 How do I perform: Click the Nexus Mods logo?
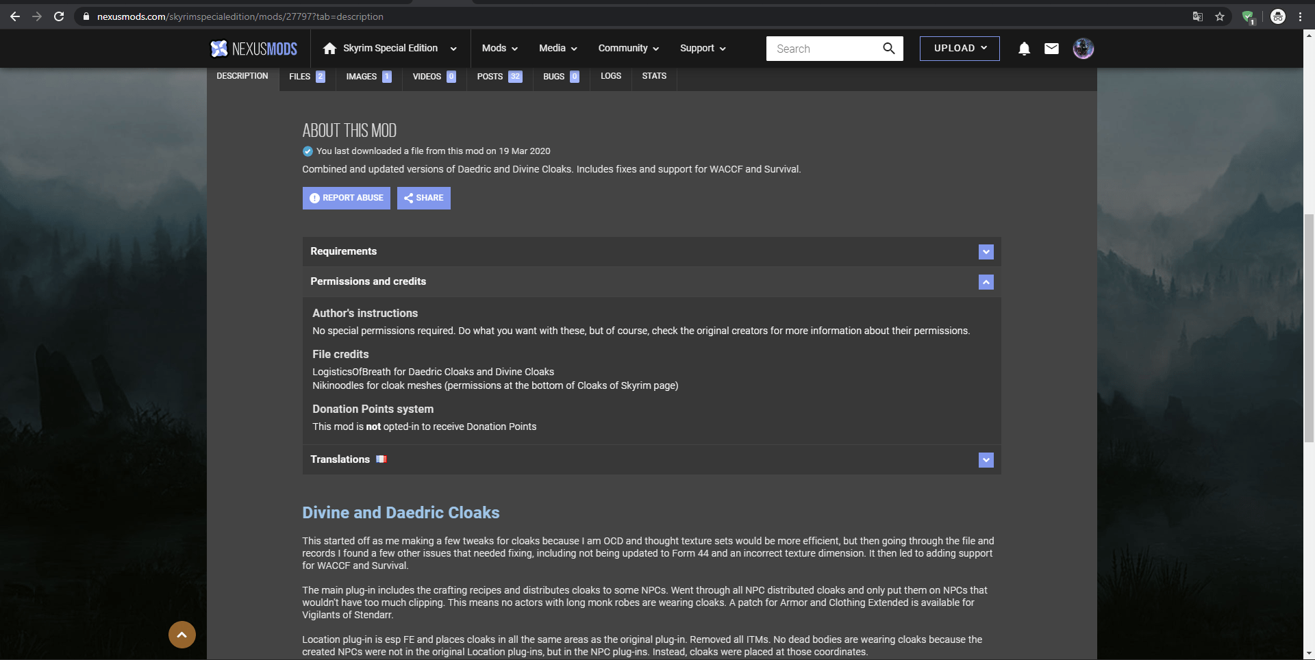click(x=253, y=49)
